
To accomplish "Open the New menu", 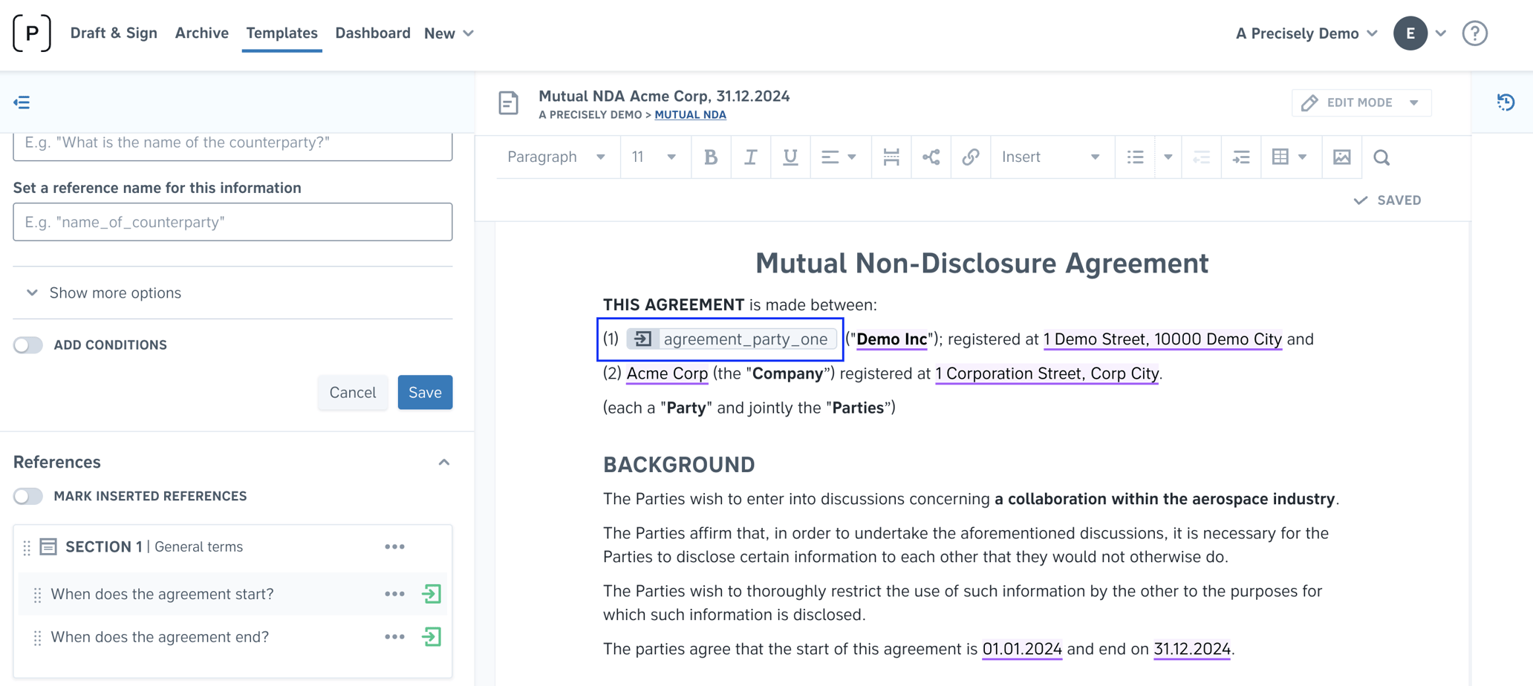I will point(449,33).
